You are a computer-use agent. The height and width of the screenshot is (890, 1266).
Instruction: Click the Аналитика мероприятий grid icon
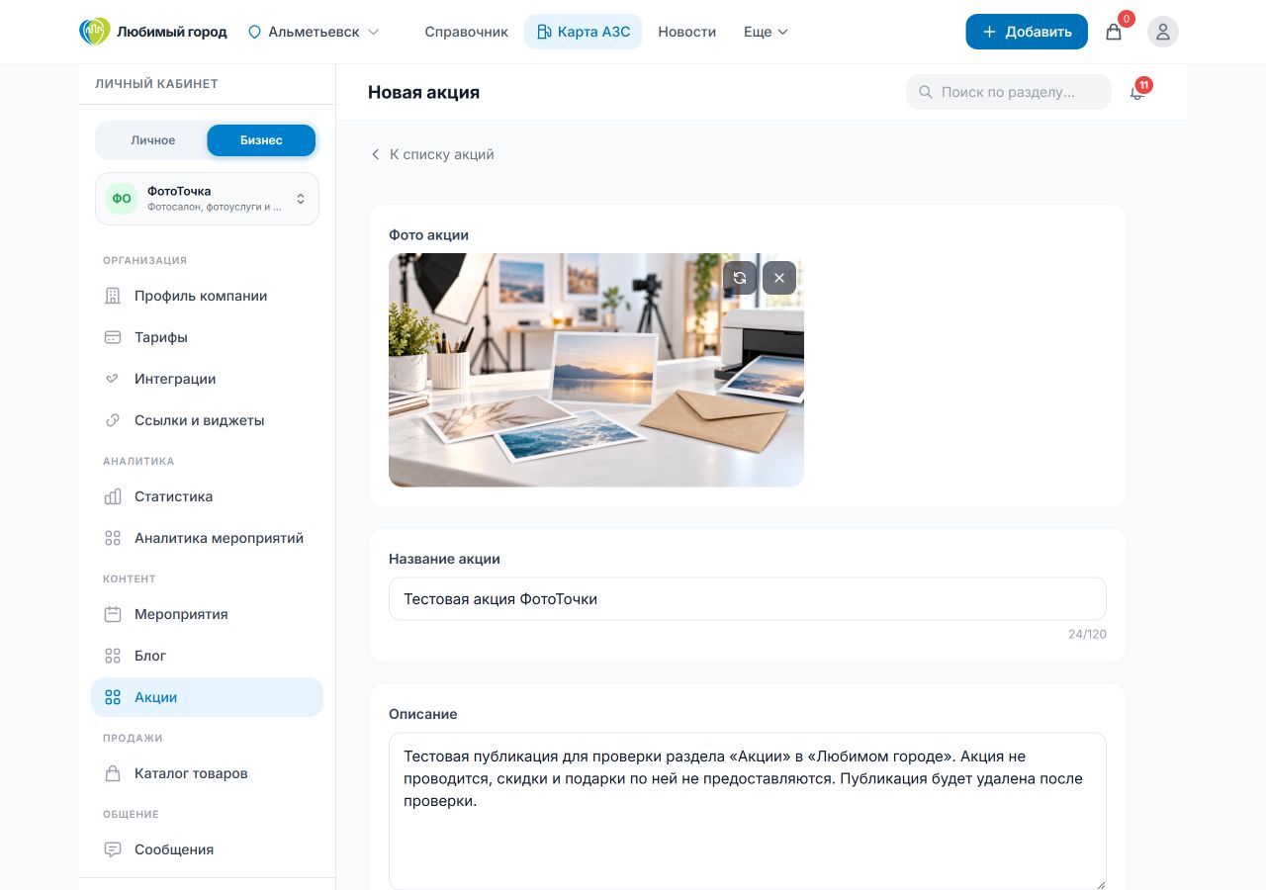113,538
